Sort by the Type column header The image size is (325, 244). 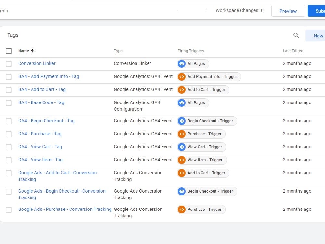tap(118, 51)
